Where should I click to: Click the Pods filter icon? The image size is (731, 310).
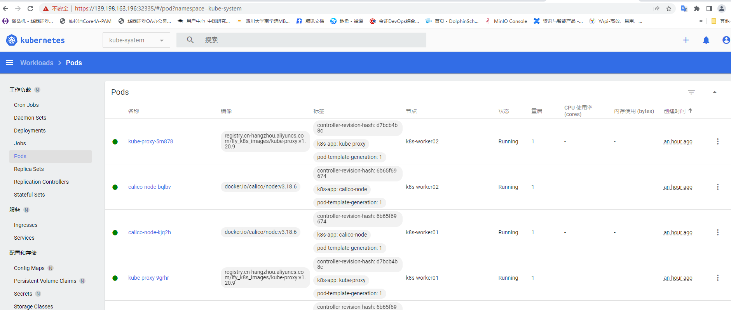click(x=691, y=92)
